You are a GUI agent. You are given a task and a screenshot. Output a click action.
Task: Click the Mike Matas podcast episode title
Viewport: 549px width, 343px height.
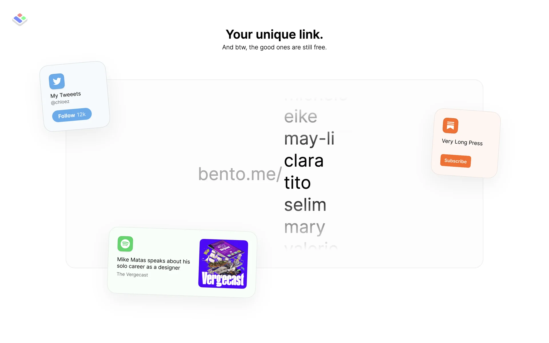(x=153, y=264)
